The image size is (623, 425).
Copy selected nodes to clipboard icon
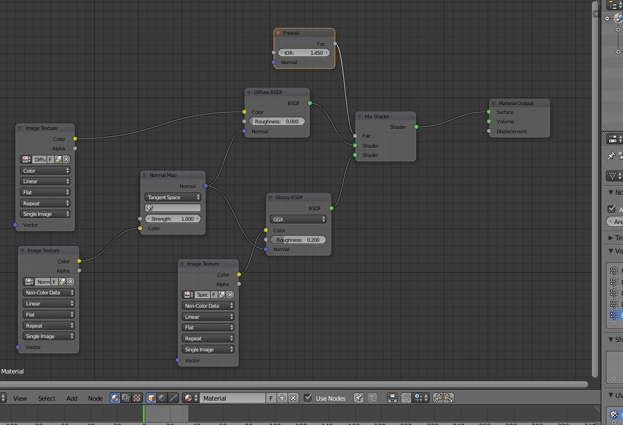click(438, 398)
